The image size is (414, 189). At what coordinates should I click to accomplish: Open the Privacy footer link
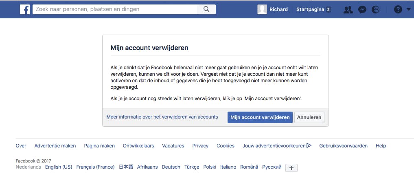200,146
